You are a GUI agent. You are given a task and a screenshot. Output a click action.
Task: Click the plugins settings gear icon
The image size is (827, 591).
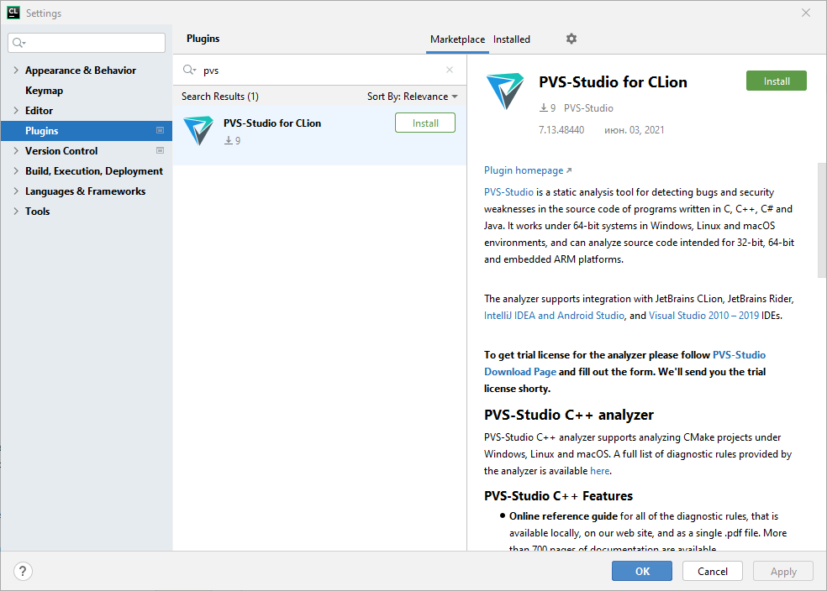[x=572, y=39]
